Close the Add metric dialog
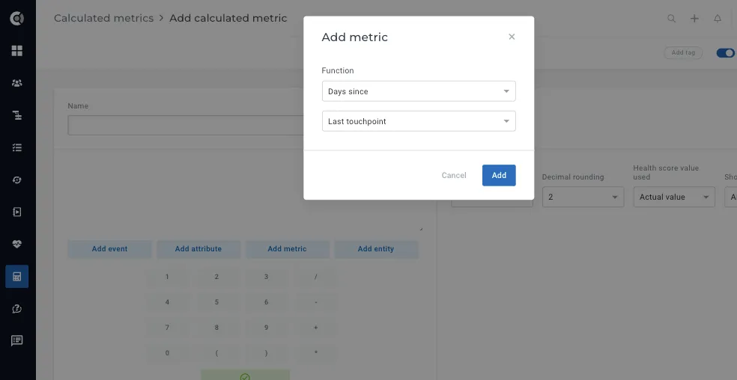Screen dimensions: 737x380 pyautogui.click(x=512, y=37)
